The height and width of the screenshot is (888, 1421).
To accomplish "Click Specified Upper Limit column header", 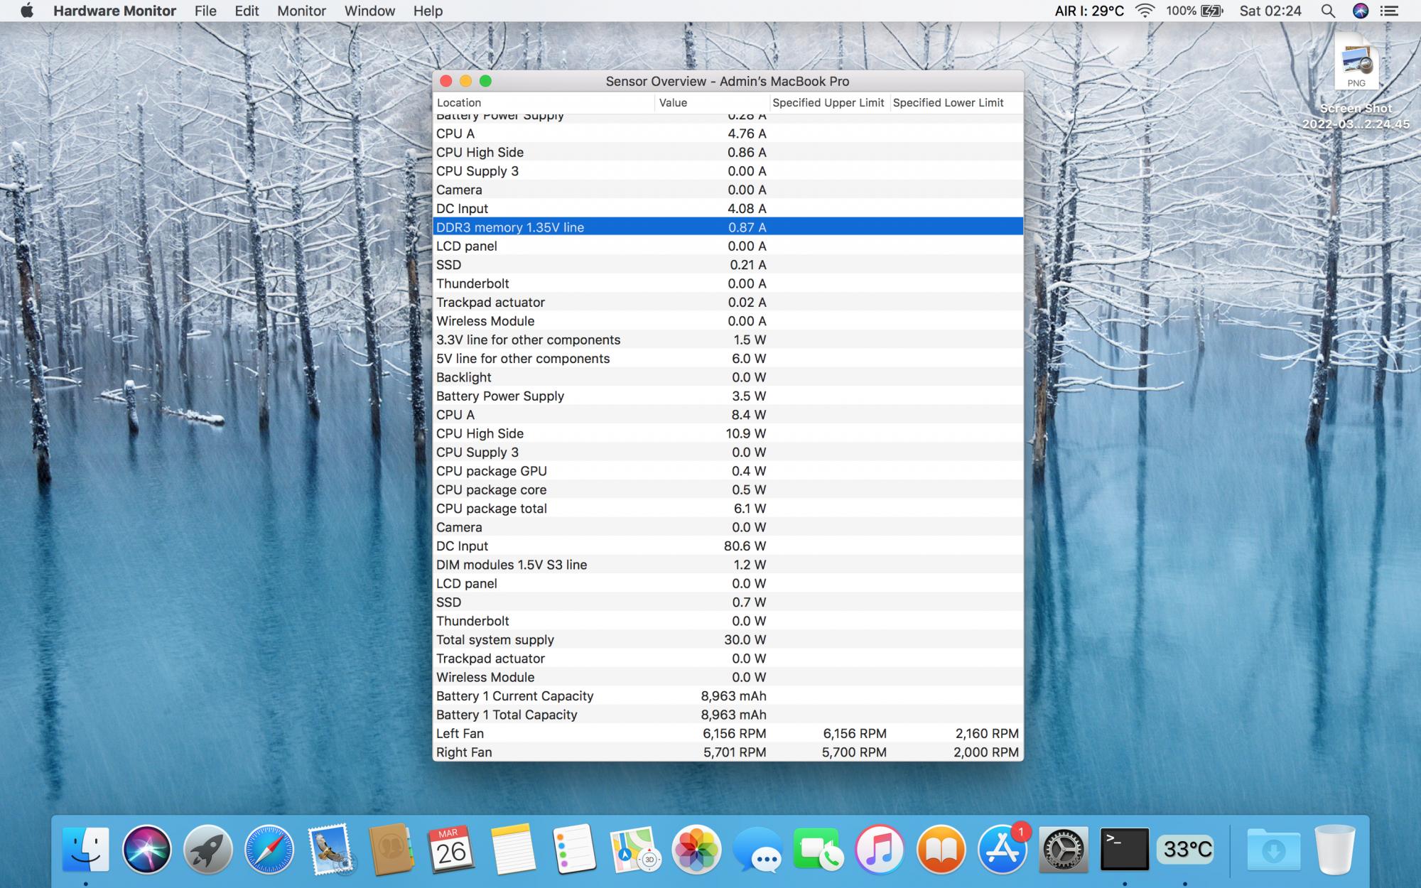I will tap(828, 102).
